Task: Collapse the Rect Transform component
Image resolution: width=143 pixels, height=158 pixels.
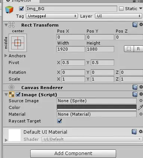Action: [x=6, y=25]
